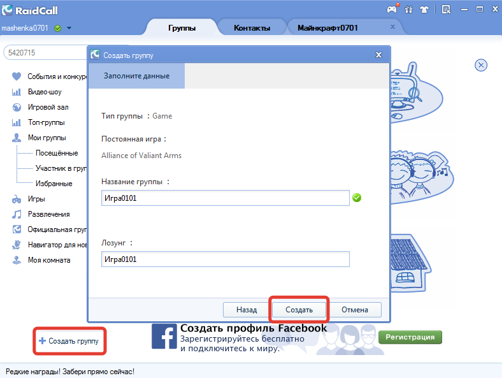The width and height of the screenshot is (502, 378).
Task: Click the green online status indicator
Action: click(x=57, y=28)
